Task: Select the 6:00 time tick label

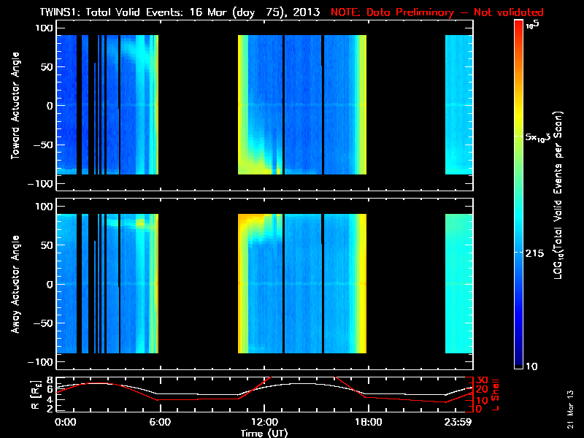Action: click(160, 421)
